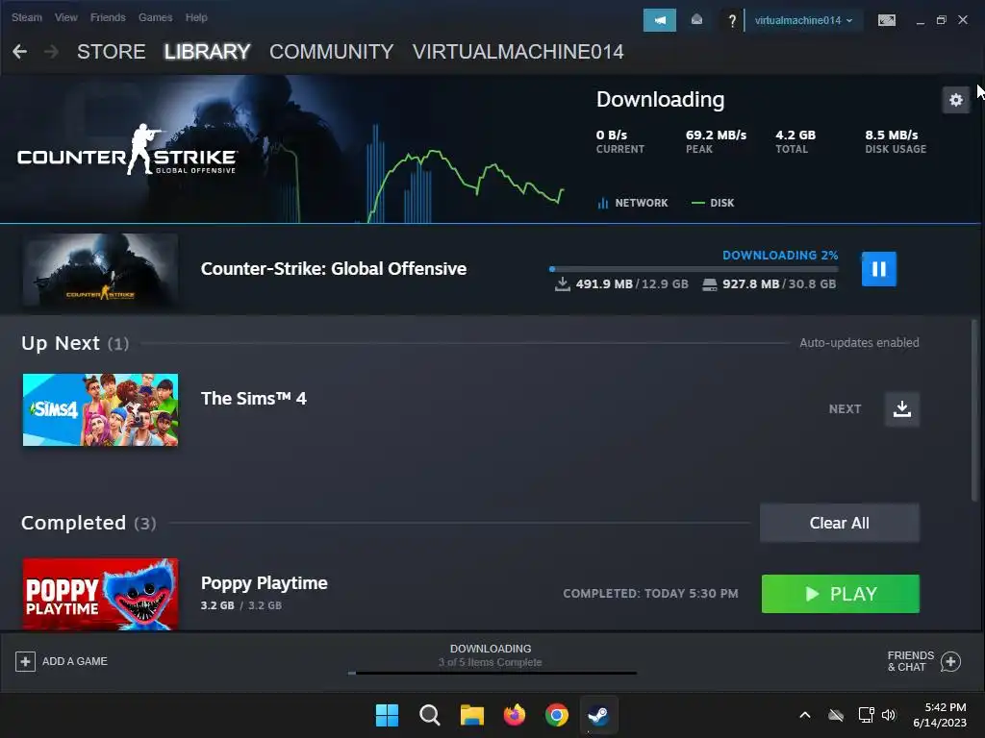Viewport: 985px width, 738px height.
Task: Open download settings gear icon
Action: click(955, 100)
